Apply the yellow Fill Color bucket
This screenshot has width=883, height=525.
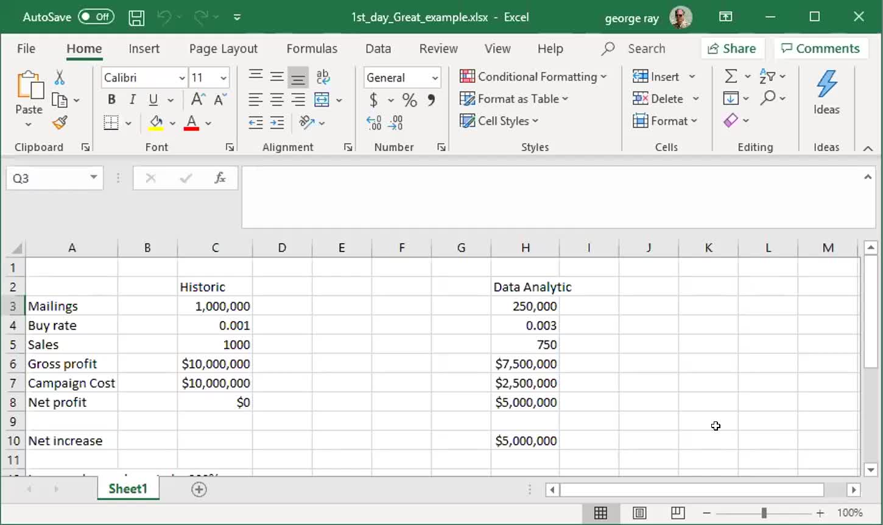pyautogui.click(x=156, y=123)
